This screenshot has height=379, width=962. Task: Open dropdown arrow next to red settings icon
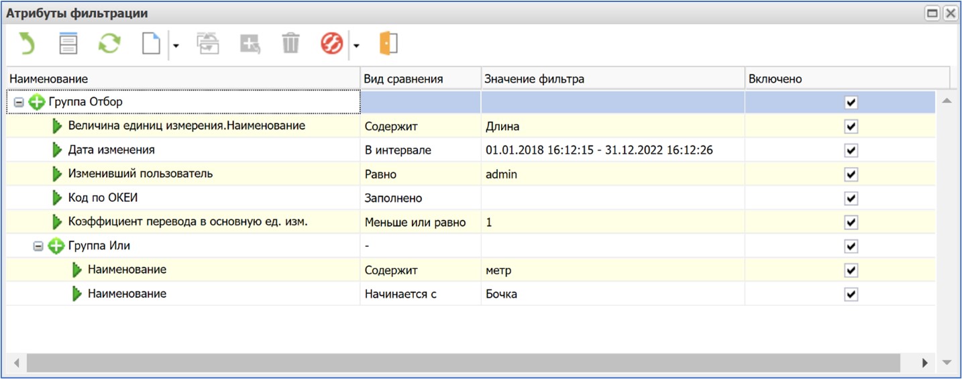point(356,46)
